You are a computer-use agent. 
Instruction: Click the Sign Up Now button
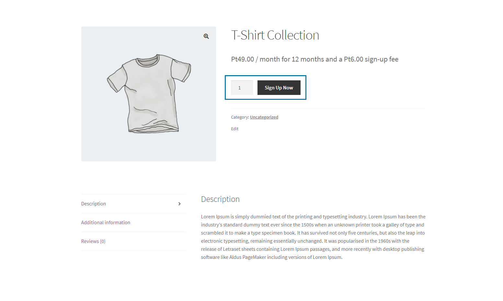tap(279, 88)
